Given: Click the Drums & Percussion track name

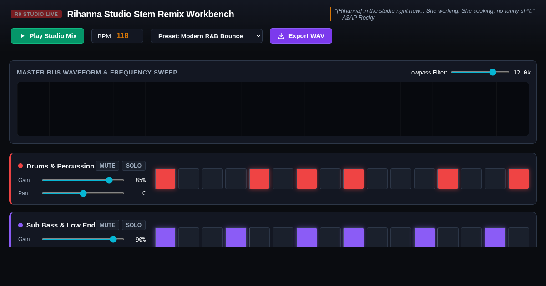Looking at the screenshot, I should 60,166.
